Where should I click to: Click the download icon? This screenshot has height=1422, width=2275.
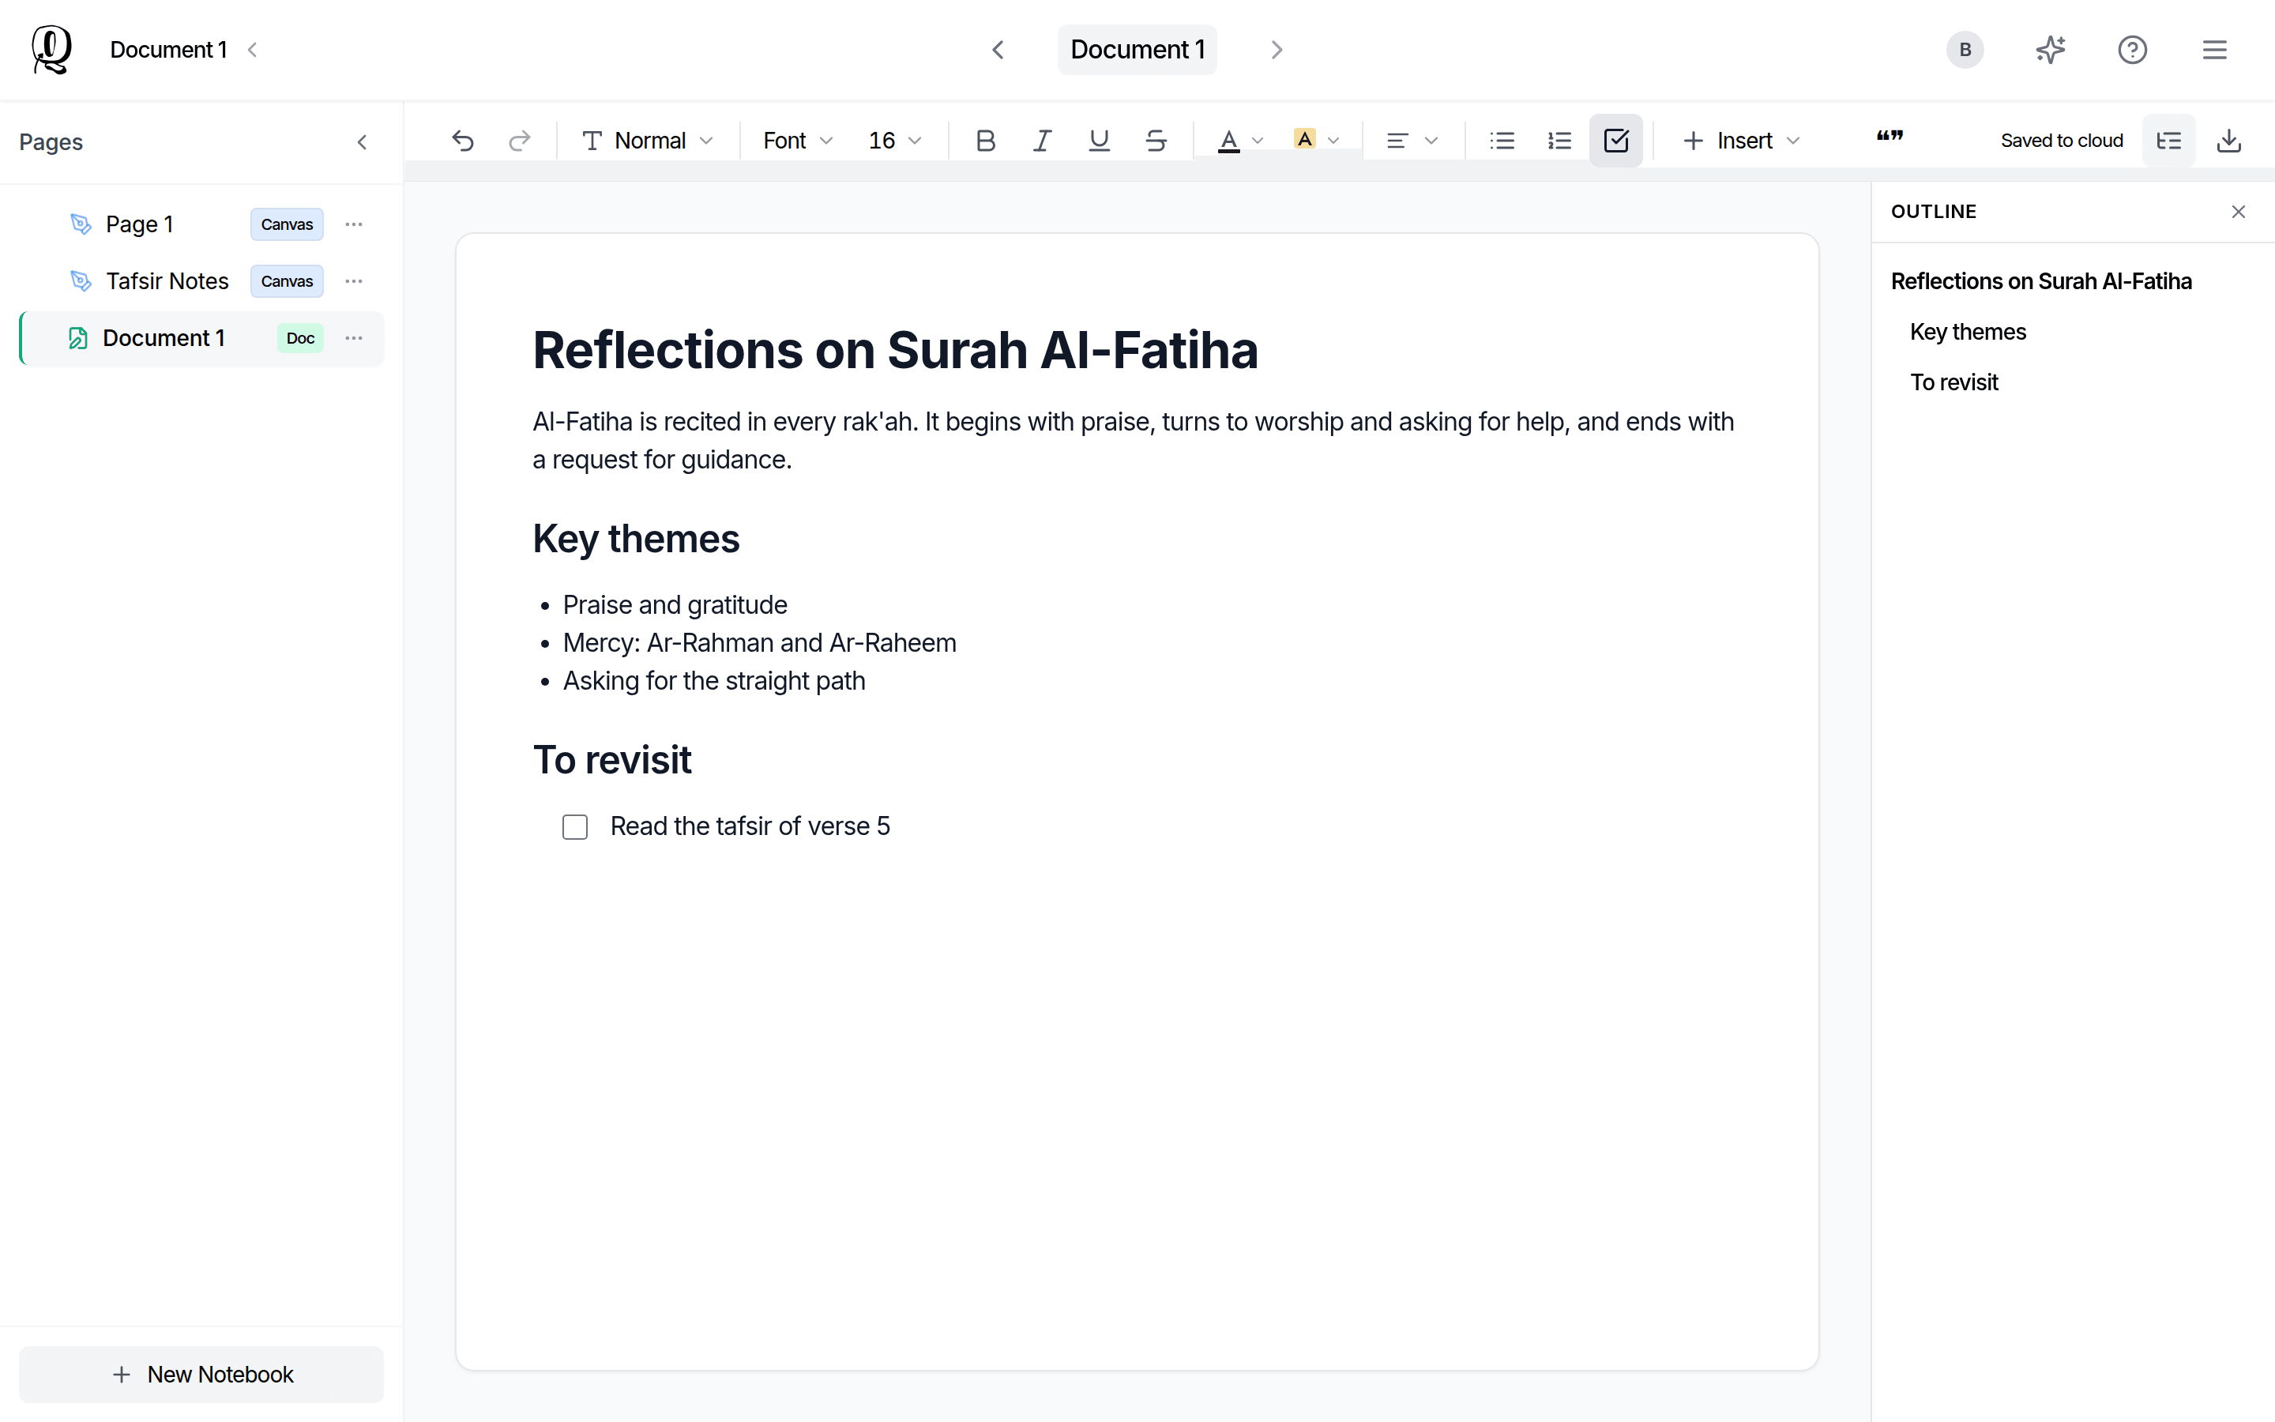point(2229,141)
